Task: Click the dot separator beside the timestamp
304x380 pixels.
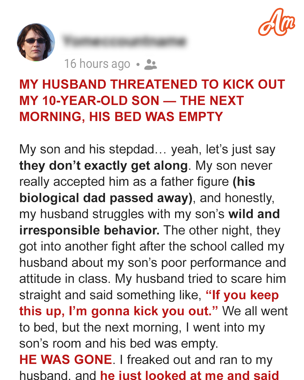Action: (x=138, y=64)
